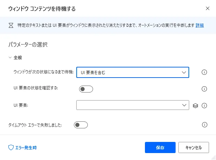Open the 'ウィンドウが次の状態になるまで待機' dropdown

[132, 72]
